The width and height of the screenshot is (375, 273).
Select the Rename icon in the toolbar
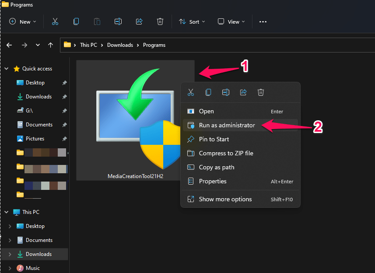click(x=118, y=21)
